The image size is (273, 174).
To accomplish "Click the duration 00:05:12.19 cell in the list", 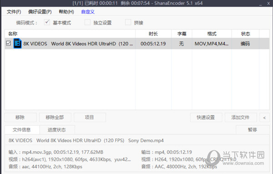I will coord(153,44).
